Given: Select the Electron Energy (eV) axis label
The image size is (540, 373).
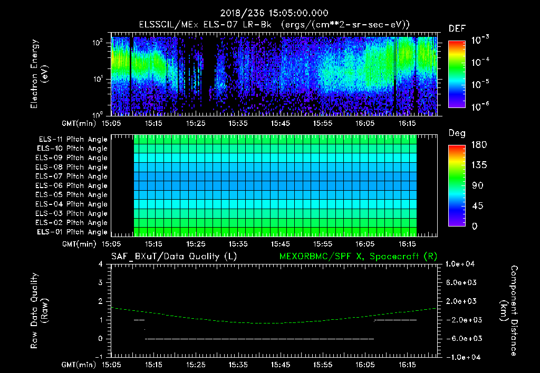Looking at the screenshot, I should pyautogui.click(x=38, y=74).
